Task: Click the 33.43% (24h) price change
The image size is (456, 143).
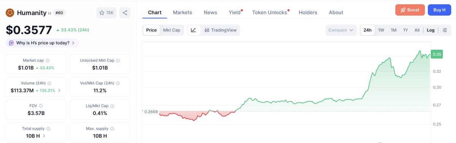Action: coord(73,30)
